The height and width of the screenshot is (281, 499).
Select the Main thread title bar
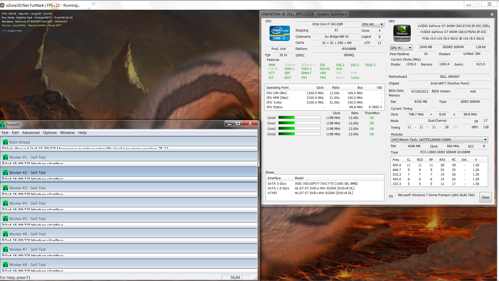point(129,142)
